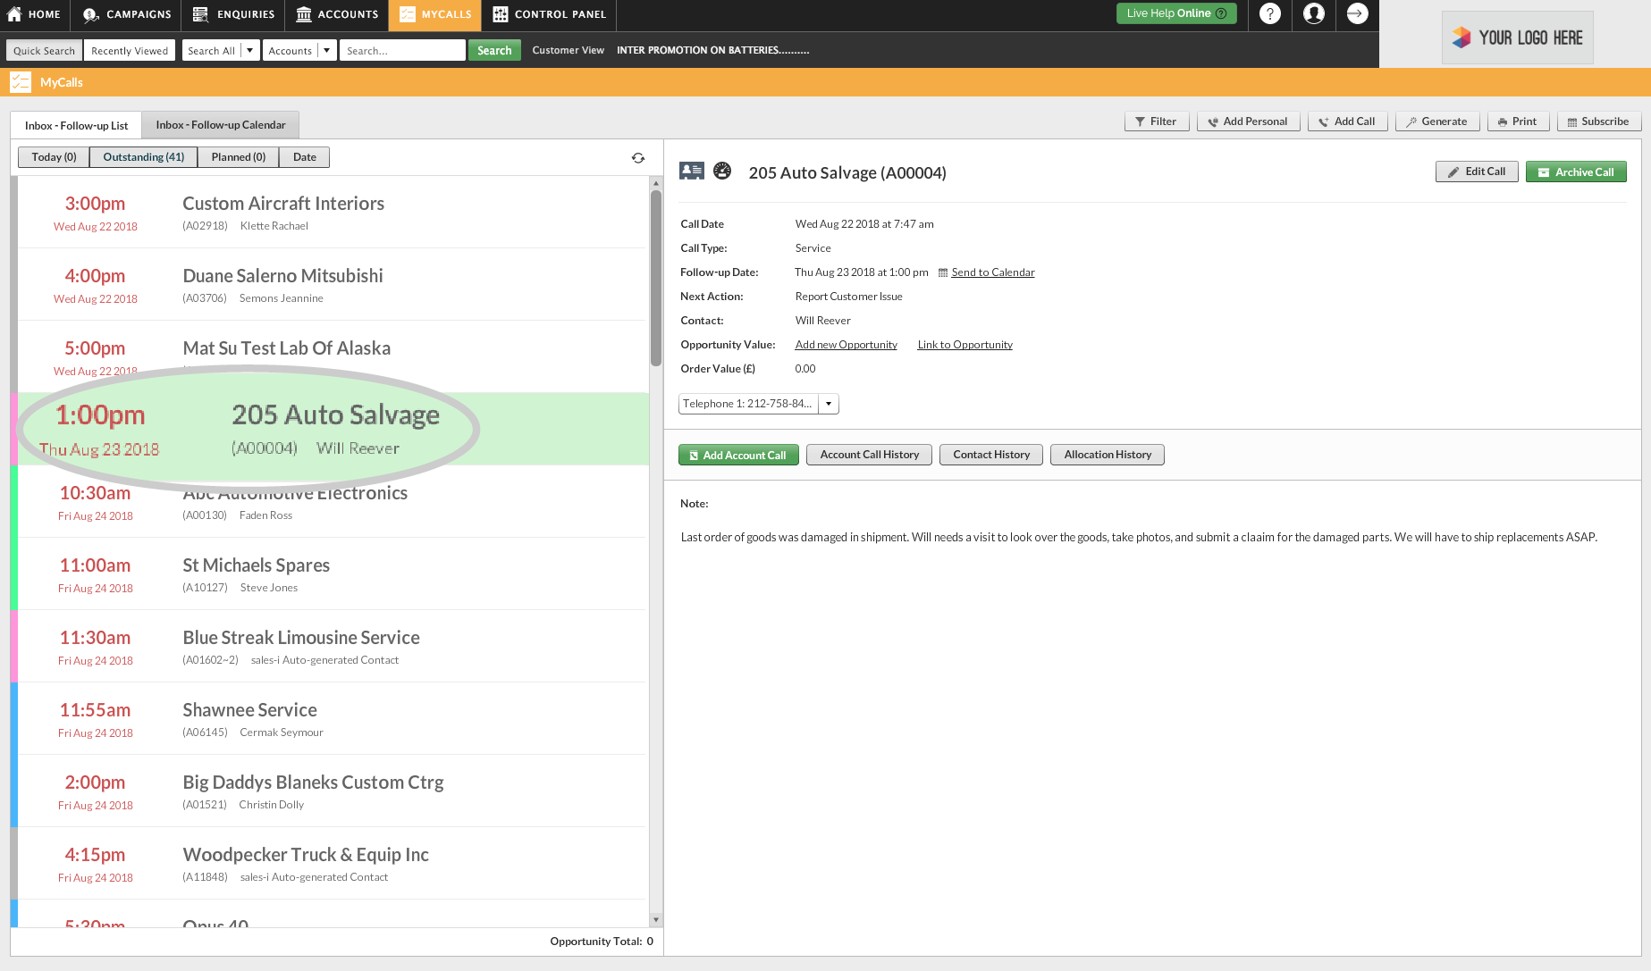1651x971 pixels.
Task: Open the Campaigns menu
Action: click(126, 14)
